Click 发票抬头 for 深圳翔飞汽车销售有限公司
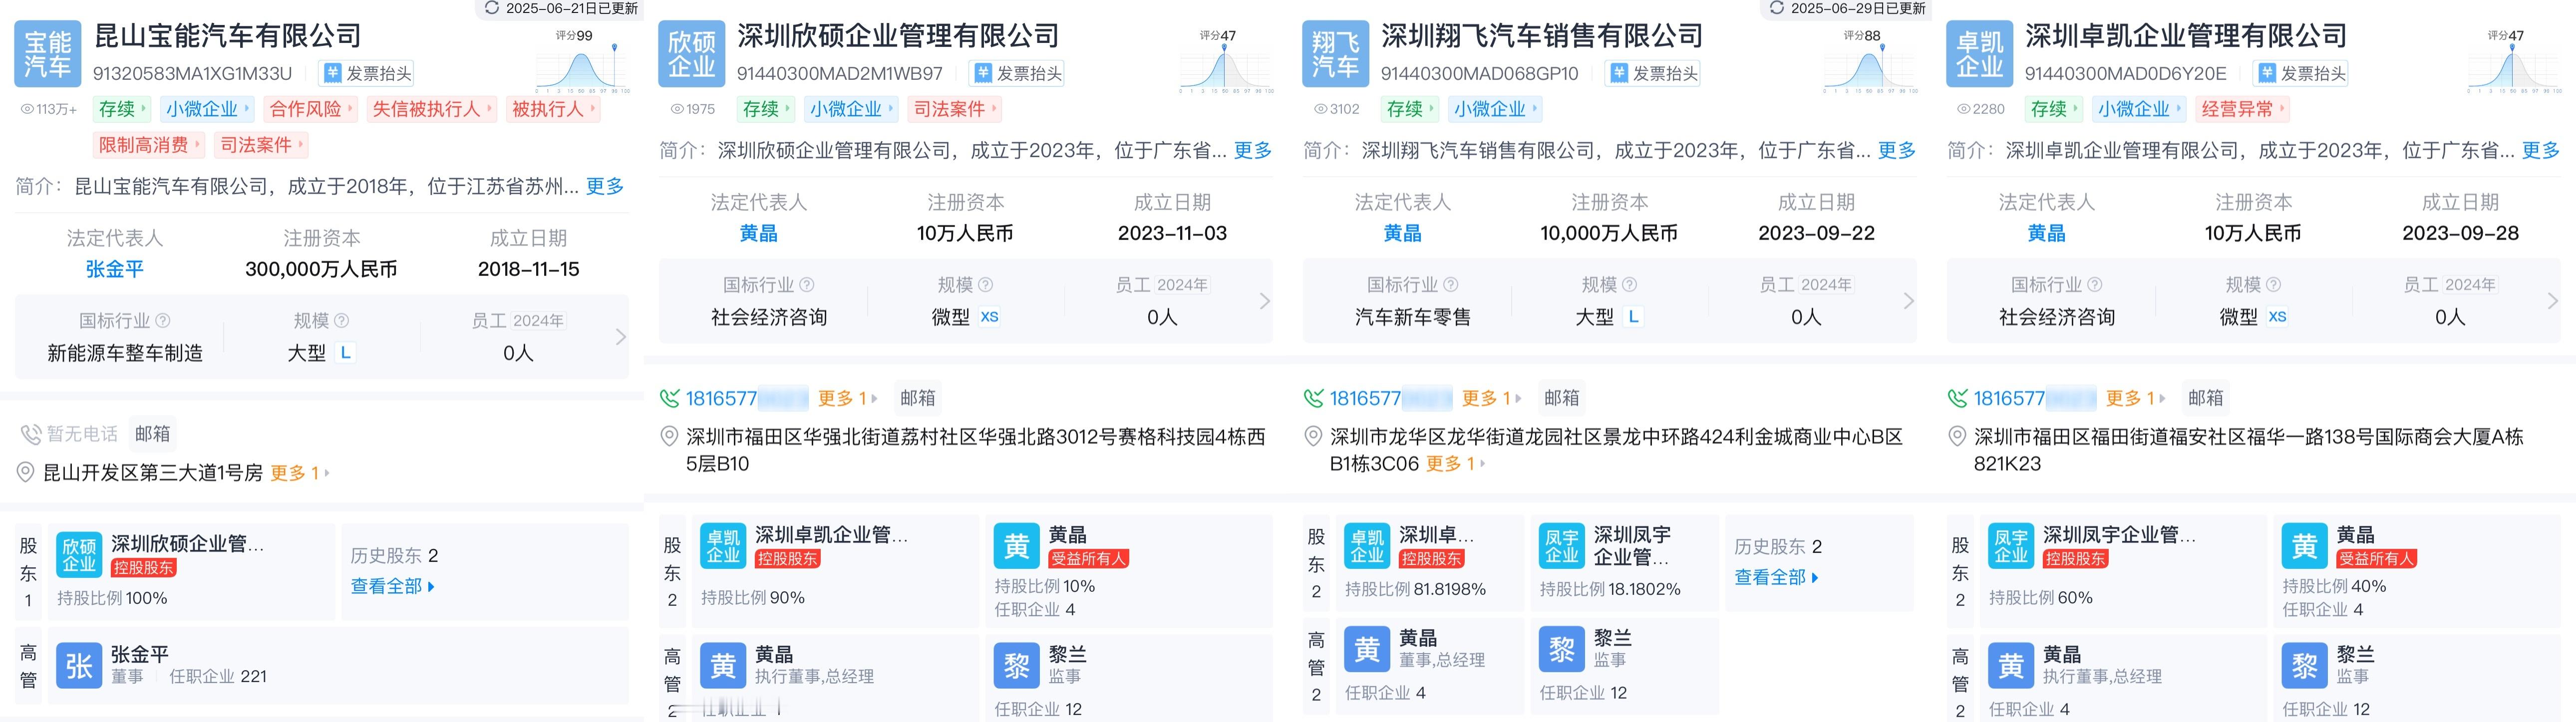This screenshot has height=722, width=2576. tap(1653, 73)
